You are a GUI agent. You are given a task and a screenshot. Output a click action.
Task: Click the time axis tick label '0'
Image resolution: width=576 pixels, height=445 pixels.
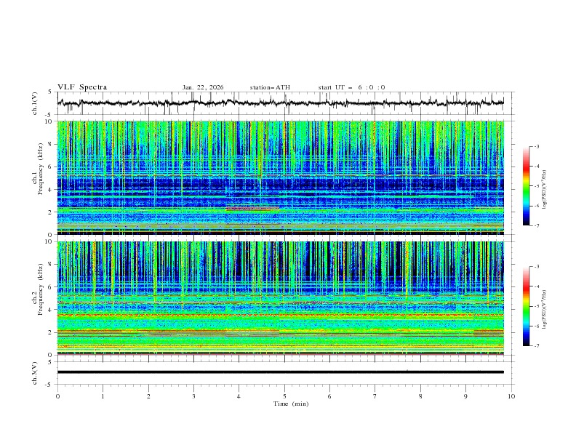click(x=57, y=396)
